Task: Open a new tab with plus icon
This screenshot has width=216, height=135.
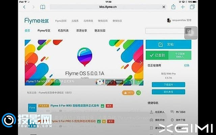Action: tap(183, 7)
